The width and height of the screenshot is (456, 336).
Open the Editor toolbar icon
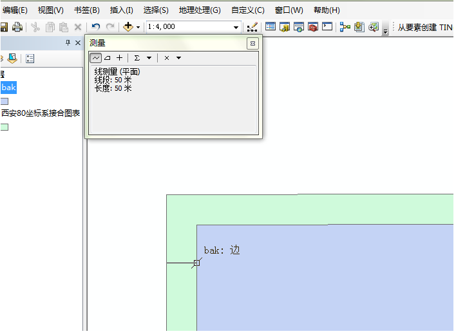[x=252, y=27]
